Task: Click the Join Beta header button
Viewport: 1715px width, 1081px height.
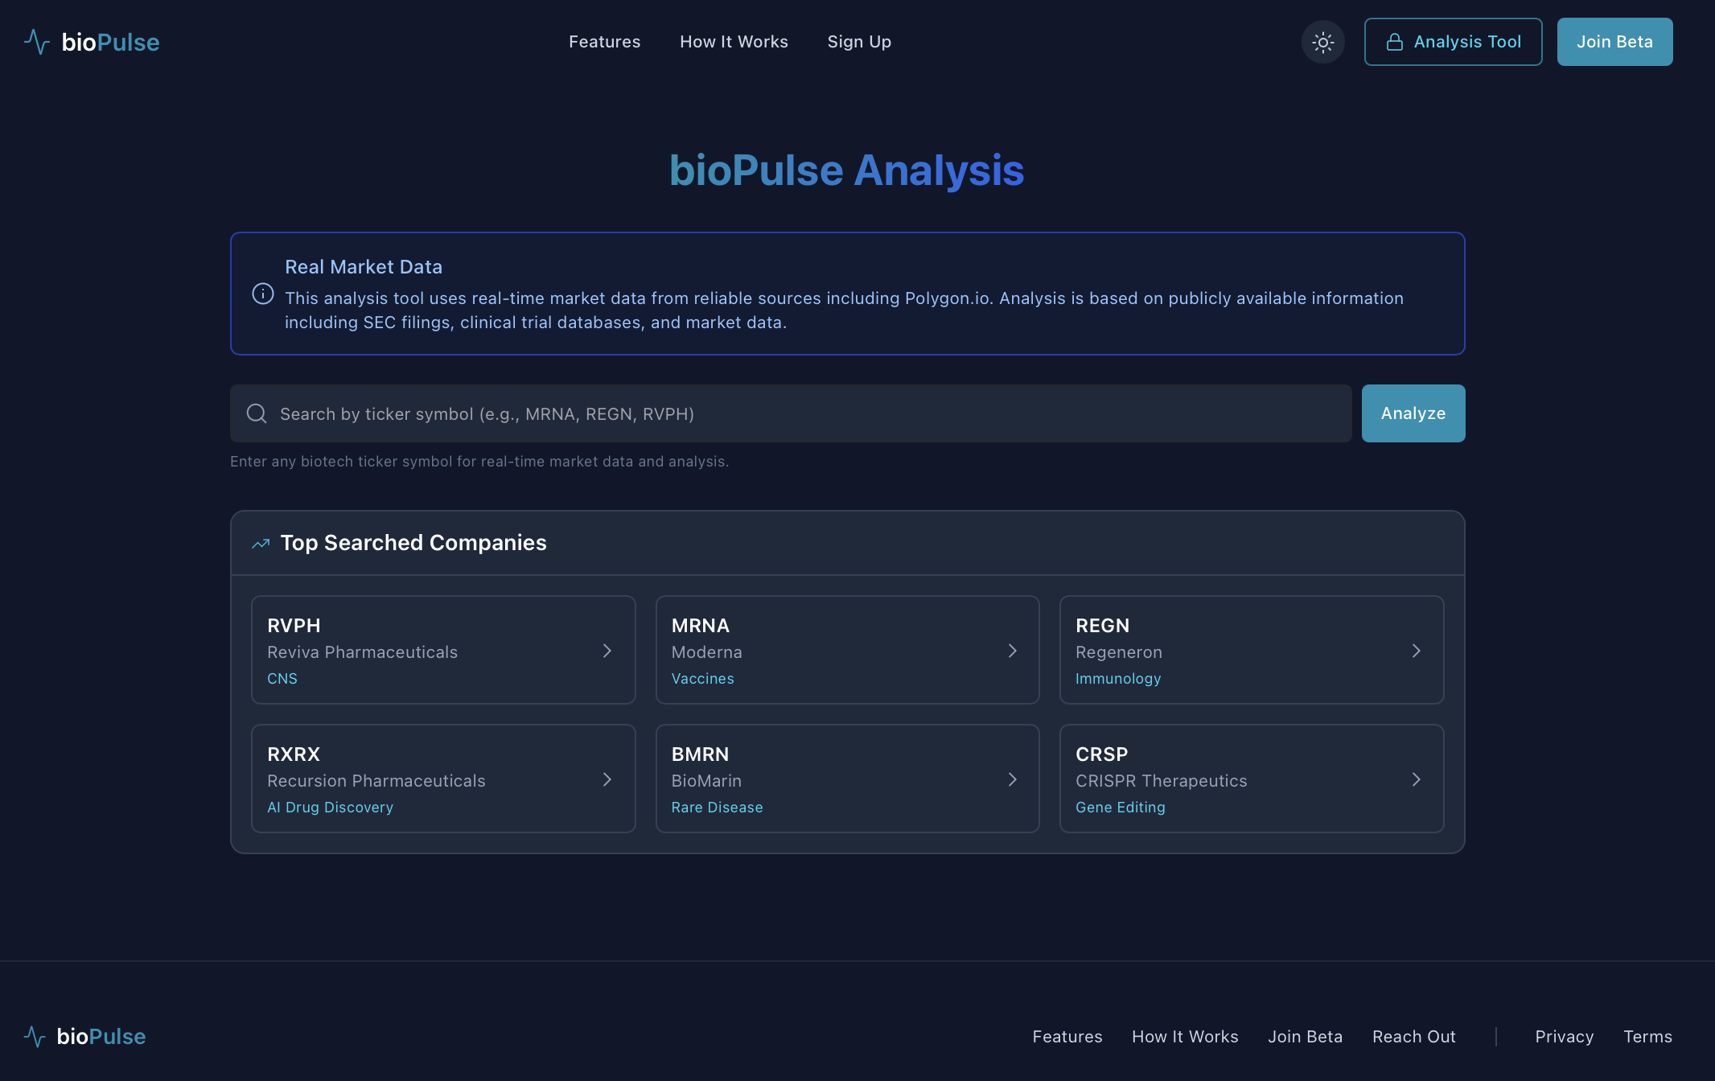Action: [1614, 42]
